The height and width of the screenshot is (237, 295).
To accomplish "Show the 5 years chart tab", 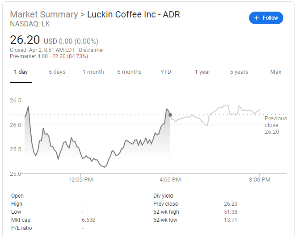I will pyautogui.click(x=239, y=72).
